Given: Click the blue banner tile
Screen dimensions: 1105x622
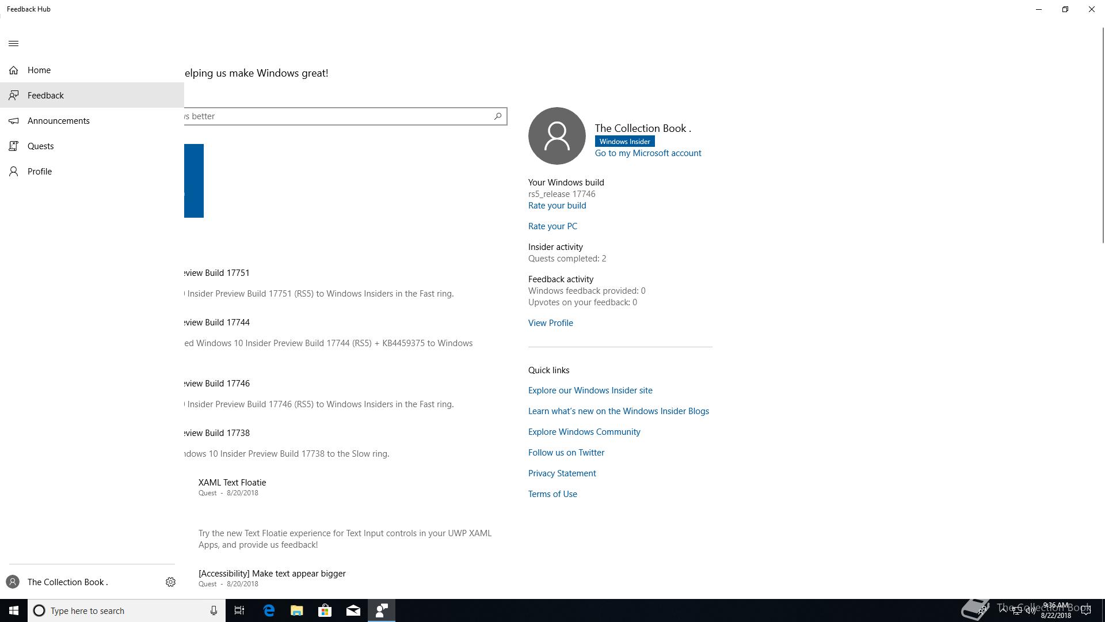Looking at the screenshot, I should (x=194, y=181).
